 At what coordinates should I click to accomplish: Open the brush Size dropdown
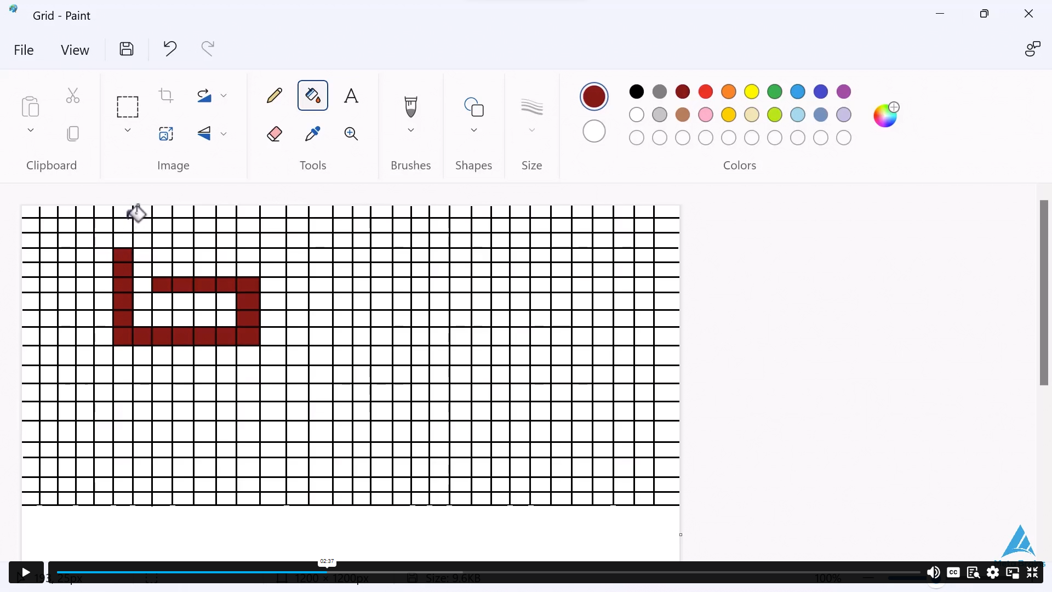[532, 130]
